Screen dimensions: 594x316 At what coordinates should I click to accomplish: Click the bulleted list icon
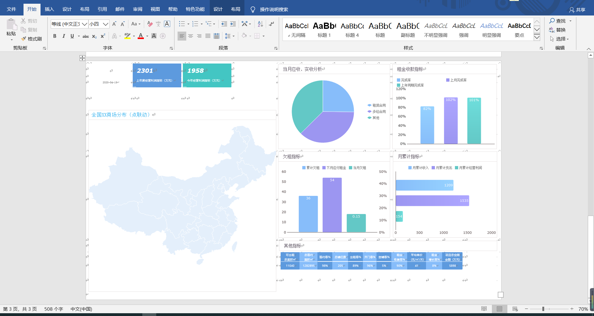182,24
